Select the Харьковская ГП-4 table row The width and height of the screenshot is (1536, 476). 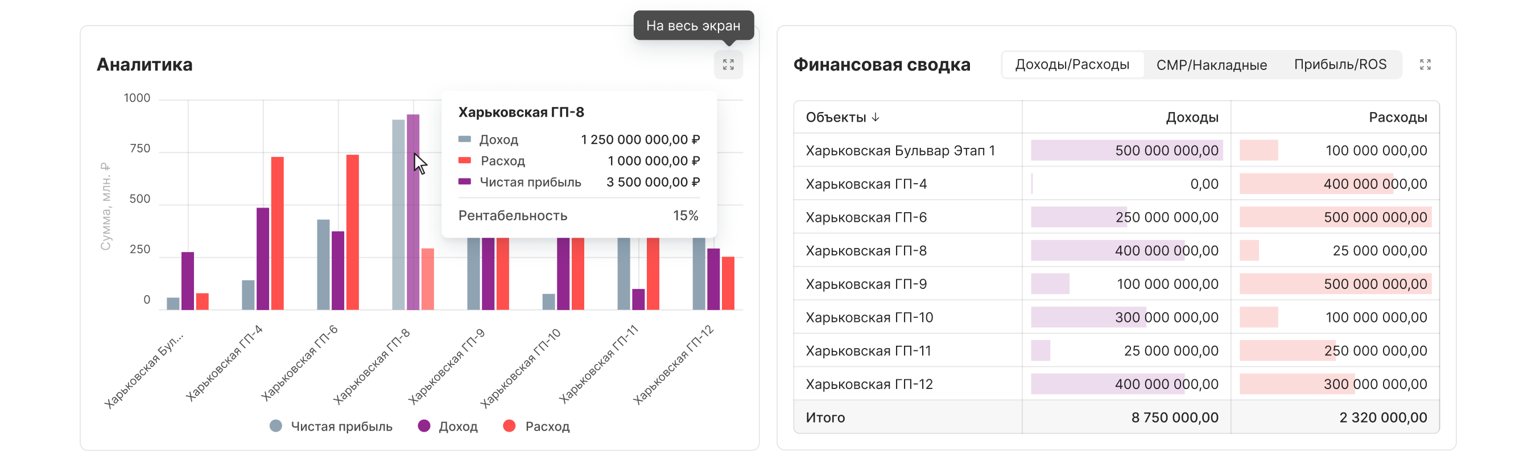click(866, 184)
